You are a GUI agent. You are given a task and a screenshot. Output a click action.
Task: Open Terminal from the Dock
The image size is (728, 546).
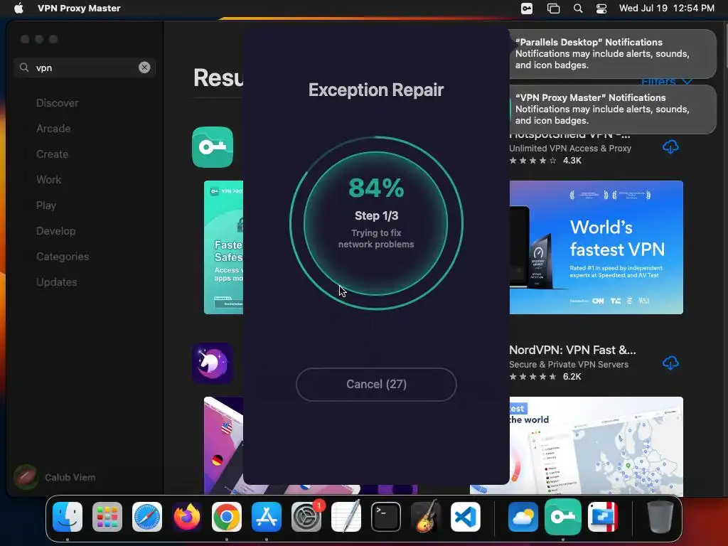click(x=386, y=517)
